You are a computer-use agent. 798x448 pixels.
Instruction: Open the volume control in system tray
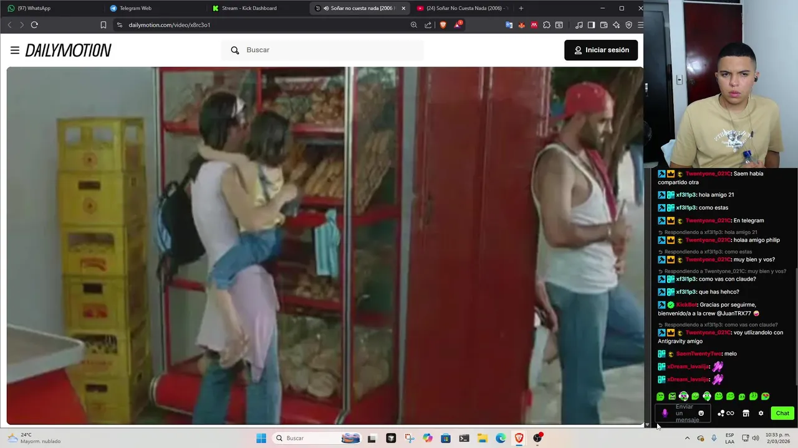click(x=756, y=438)
